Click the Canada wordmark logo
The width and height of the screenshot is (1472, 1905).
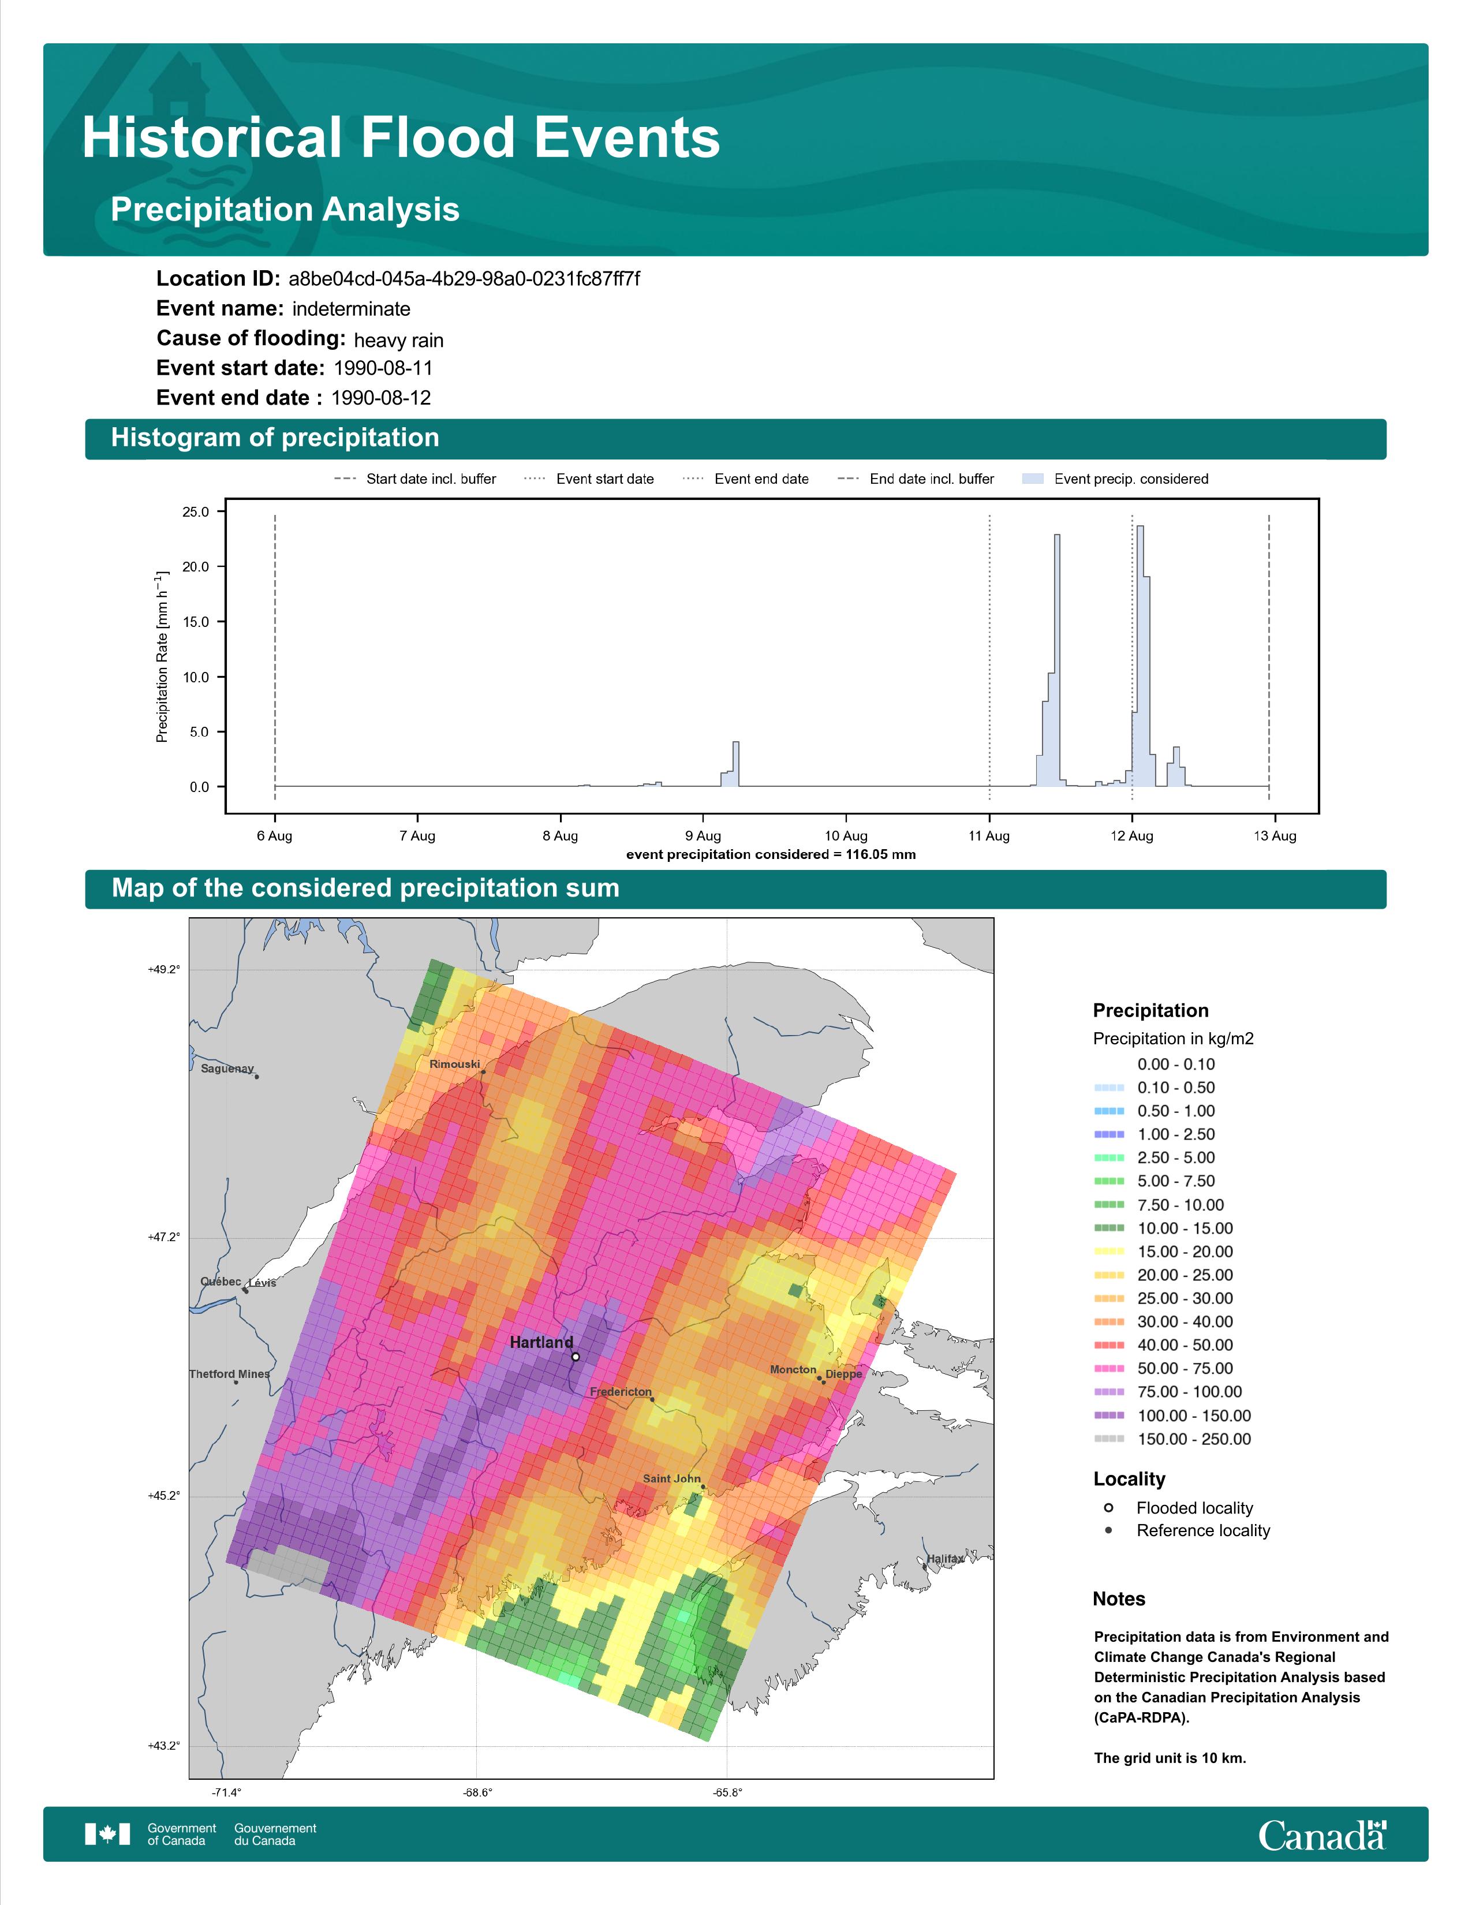coord(1322,1835)
